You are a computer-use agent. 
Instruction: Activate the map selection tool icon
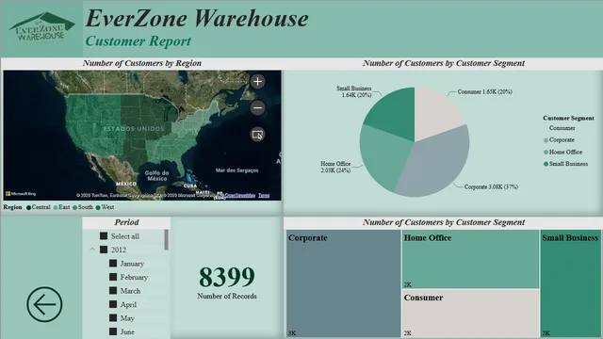pos(257,135)
